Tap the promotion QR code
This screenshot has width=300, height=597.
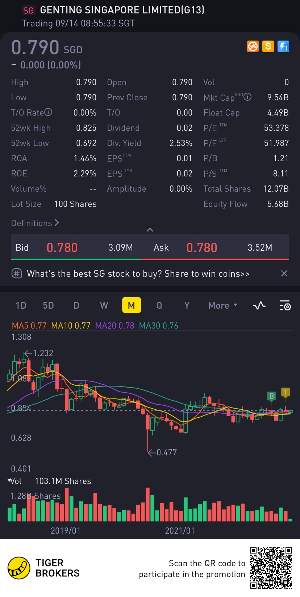pyautogui.click(x=271, y=568)
